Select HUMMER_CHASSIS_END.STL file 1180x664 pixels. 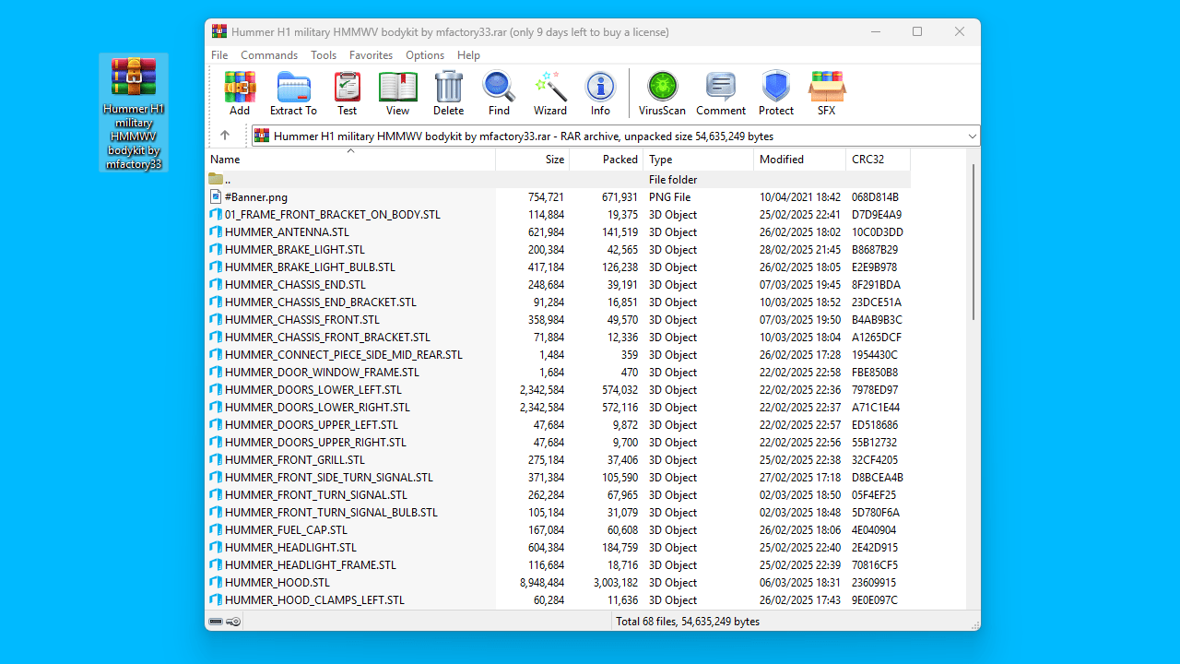[295, 285]
